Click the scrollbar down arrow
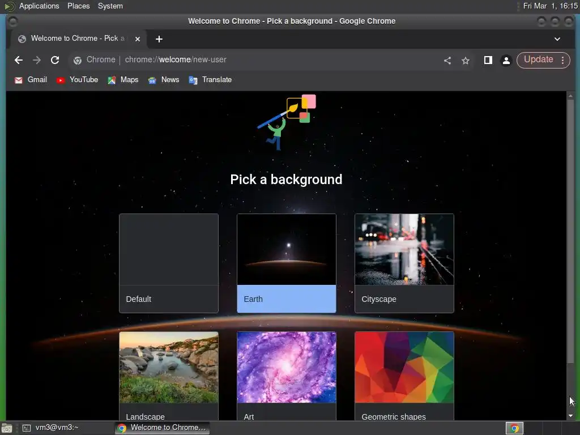580x435 pixels. [x=570, y=416]
